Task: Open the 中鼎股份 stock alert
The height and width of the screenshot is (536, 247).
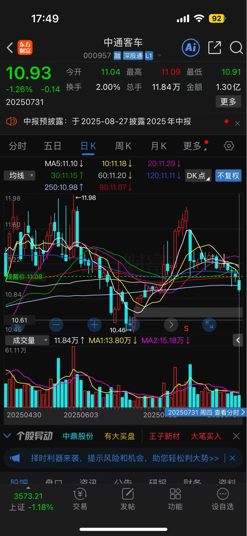Action: pos(78,436)
